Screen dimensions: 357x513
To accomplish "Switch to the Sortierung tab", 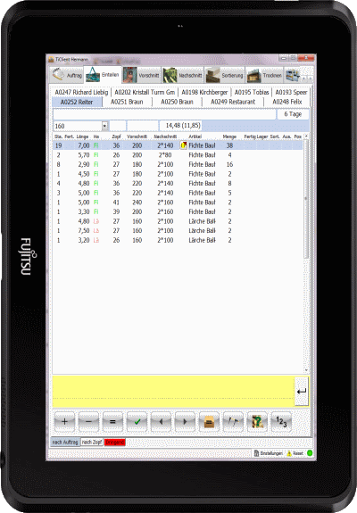I will 225,75.
